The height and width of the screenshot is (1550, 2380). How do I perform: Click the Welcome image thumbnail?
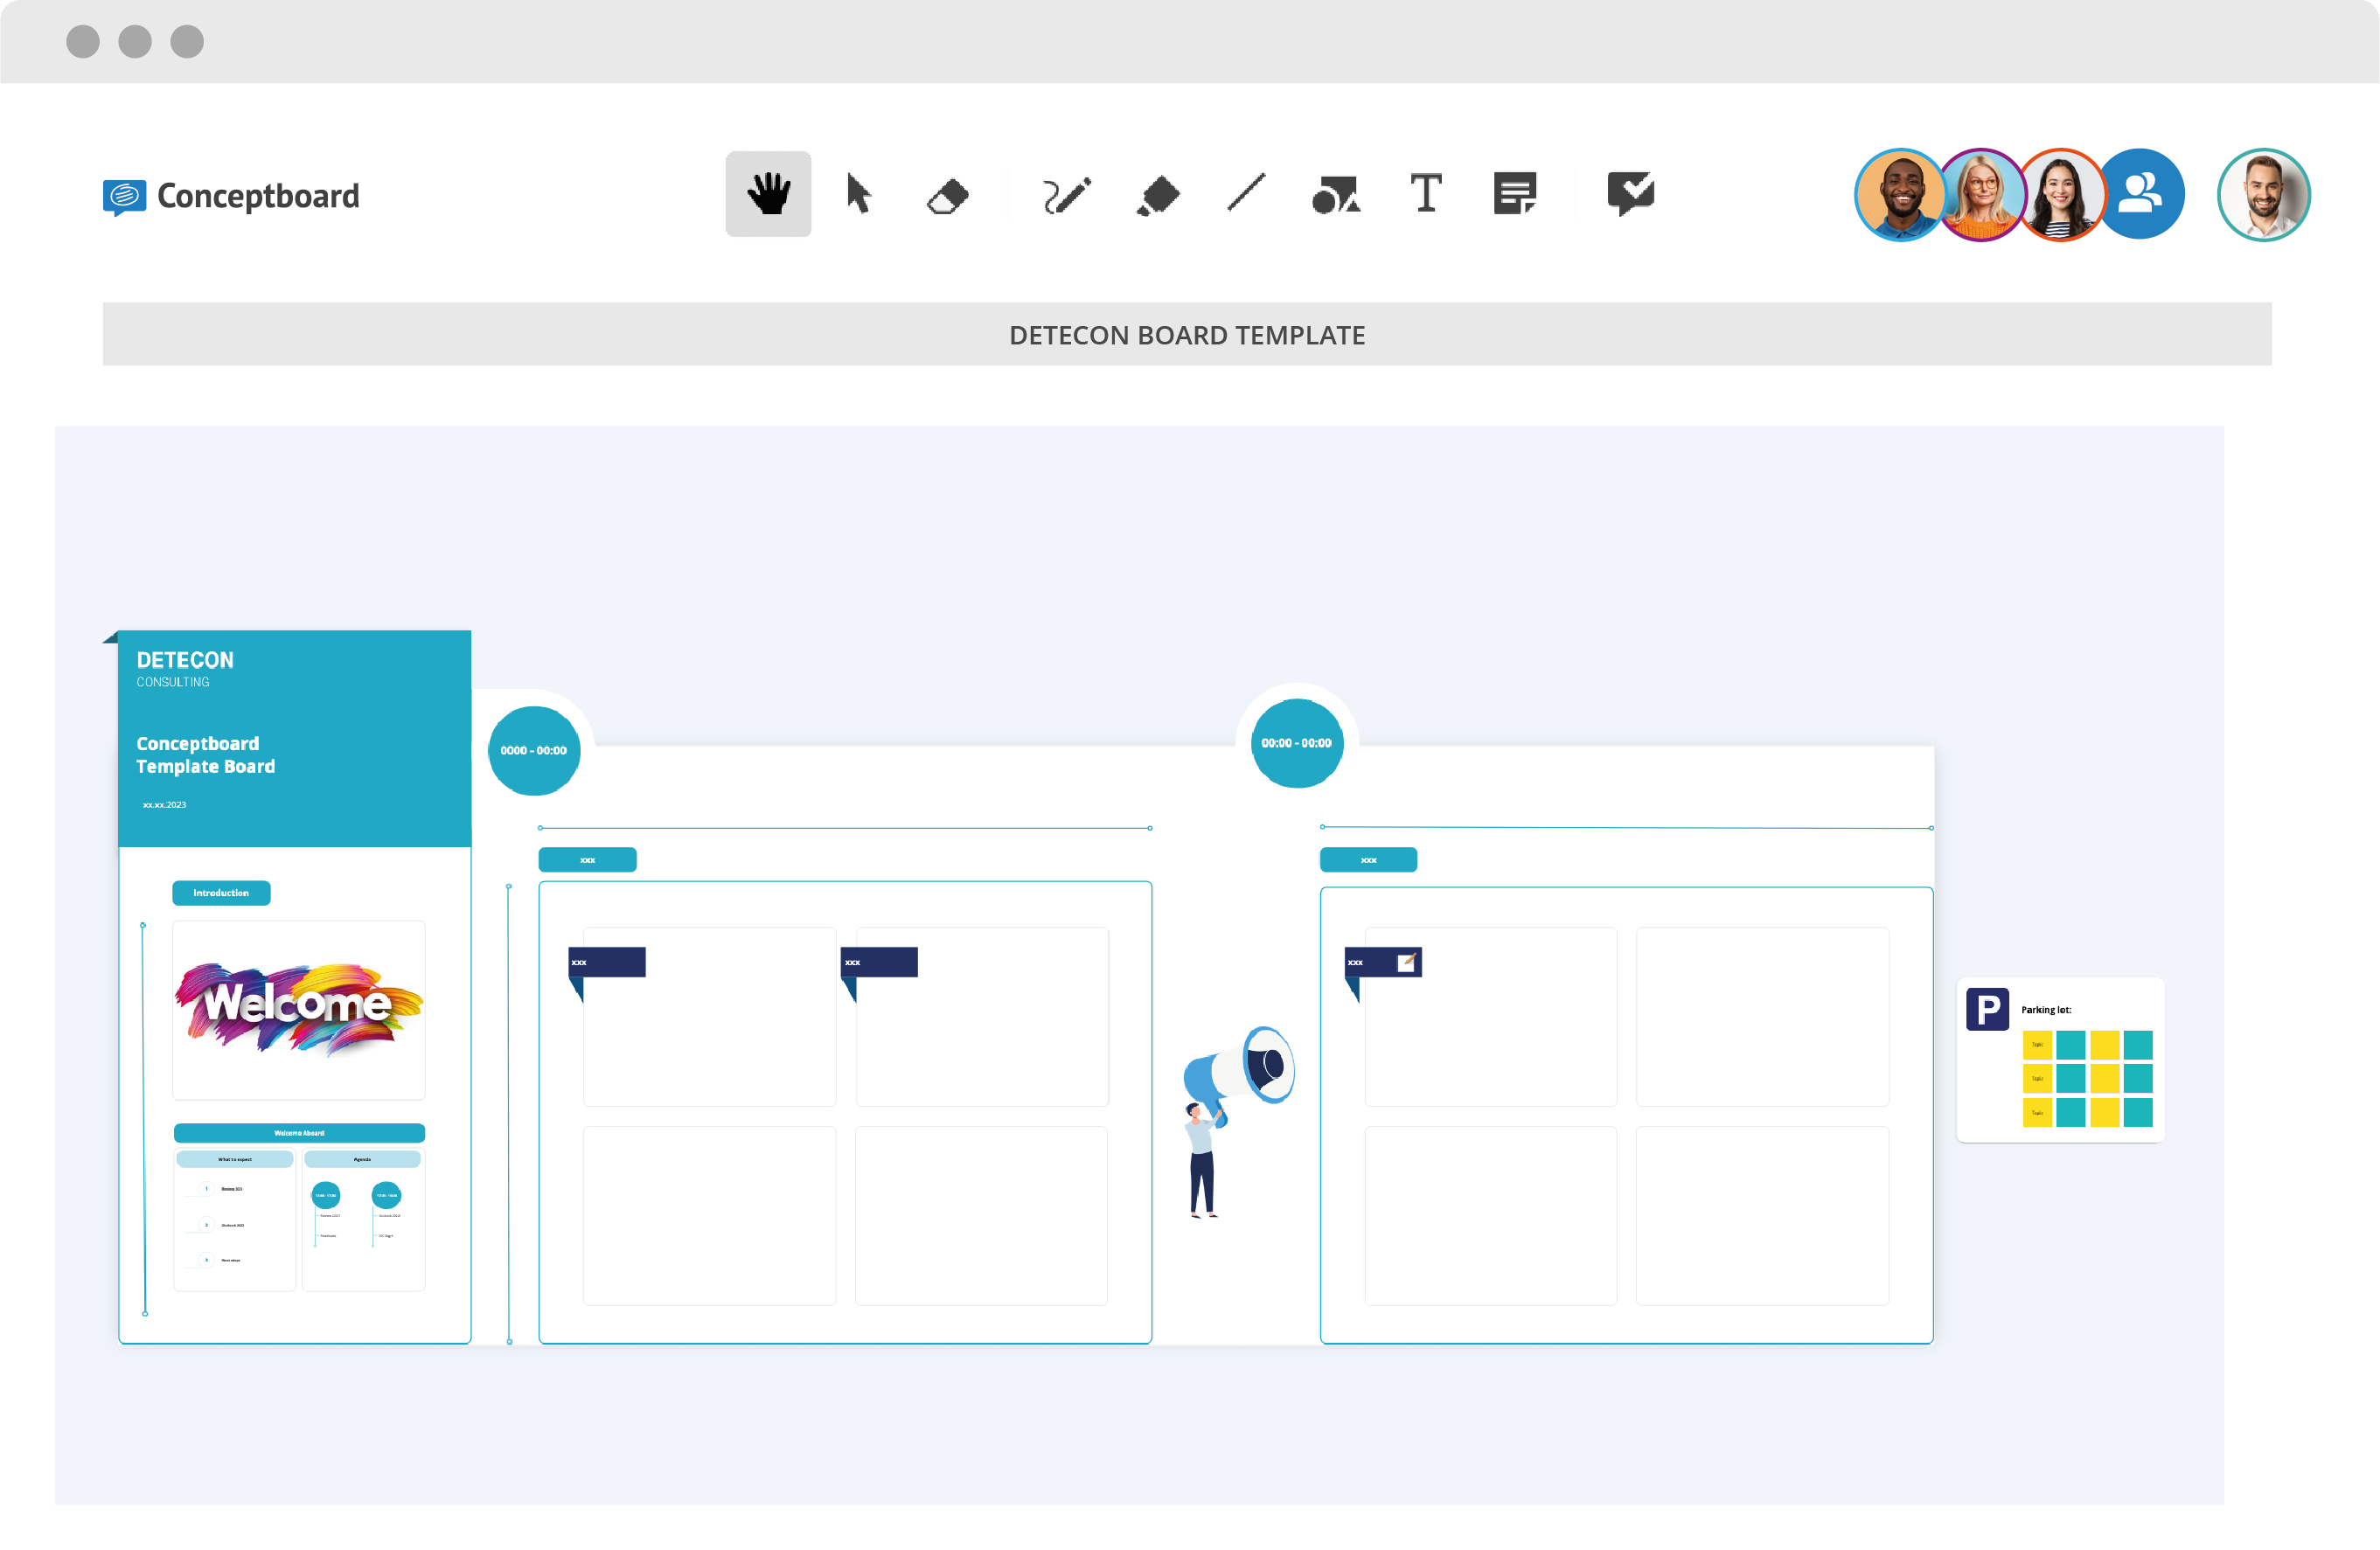click(298, 1010)
